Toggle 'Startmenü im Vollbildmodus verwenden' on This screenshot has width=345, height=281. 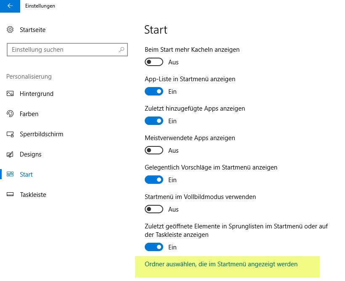(154, 209)
